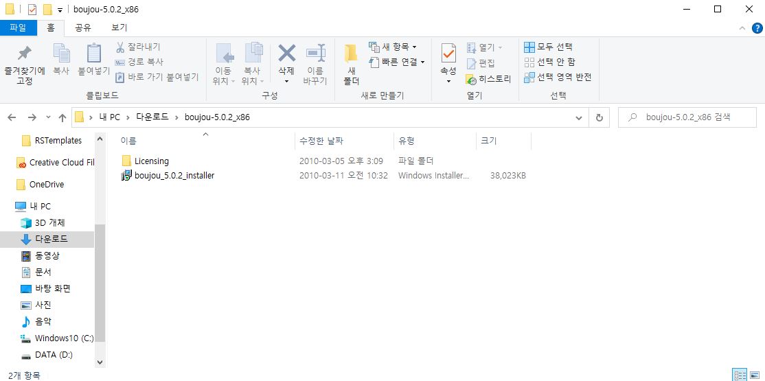Collapse the ribbon with the chevron
The image size is (765, 381).
pos(742,28)
